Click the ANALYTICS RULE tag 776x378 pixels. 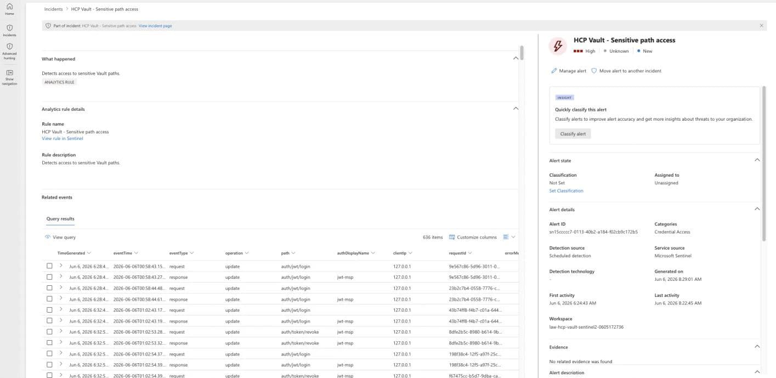click(59, 82)
